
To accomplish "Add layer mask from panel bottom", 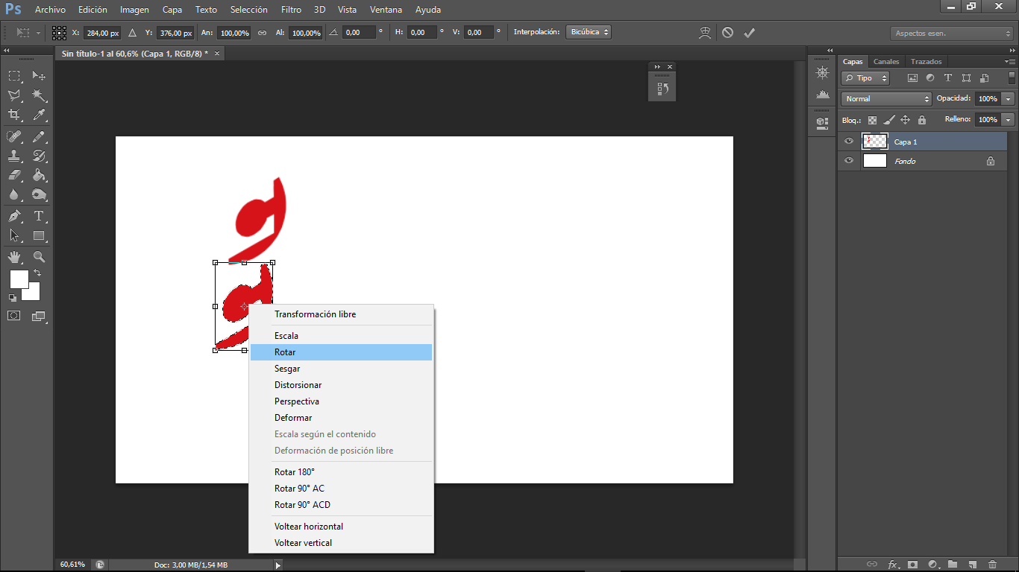I will pyautogui.click(x=912, y=565).
